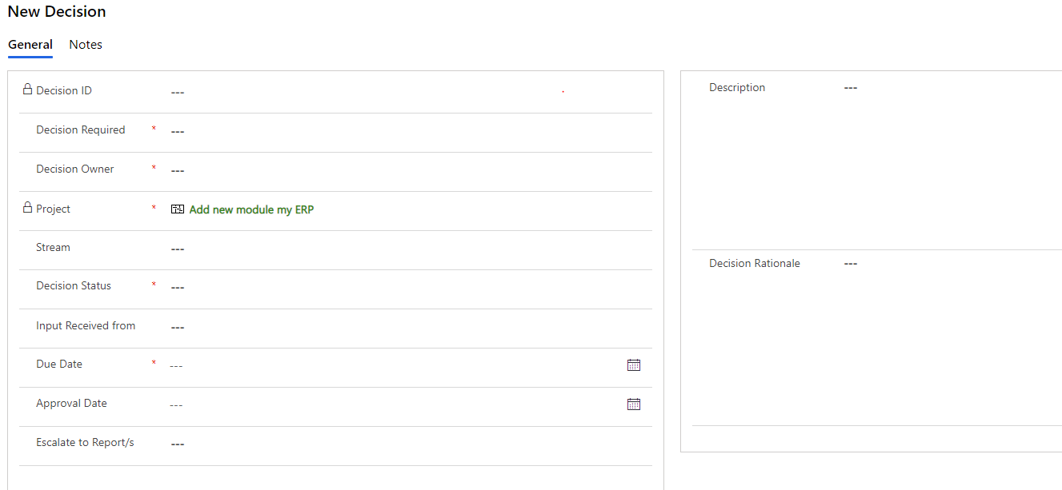
Task: Open the Decision Status field
Action: pos(177,286)
